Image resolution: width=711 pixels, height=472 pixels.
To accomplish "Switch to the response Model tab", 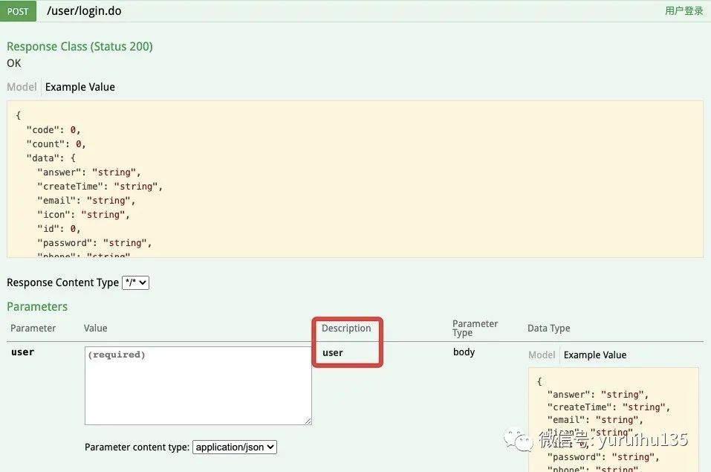I will (x=22, y=87).
